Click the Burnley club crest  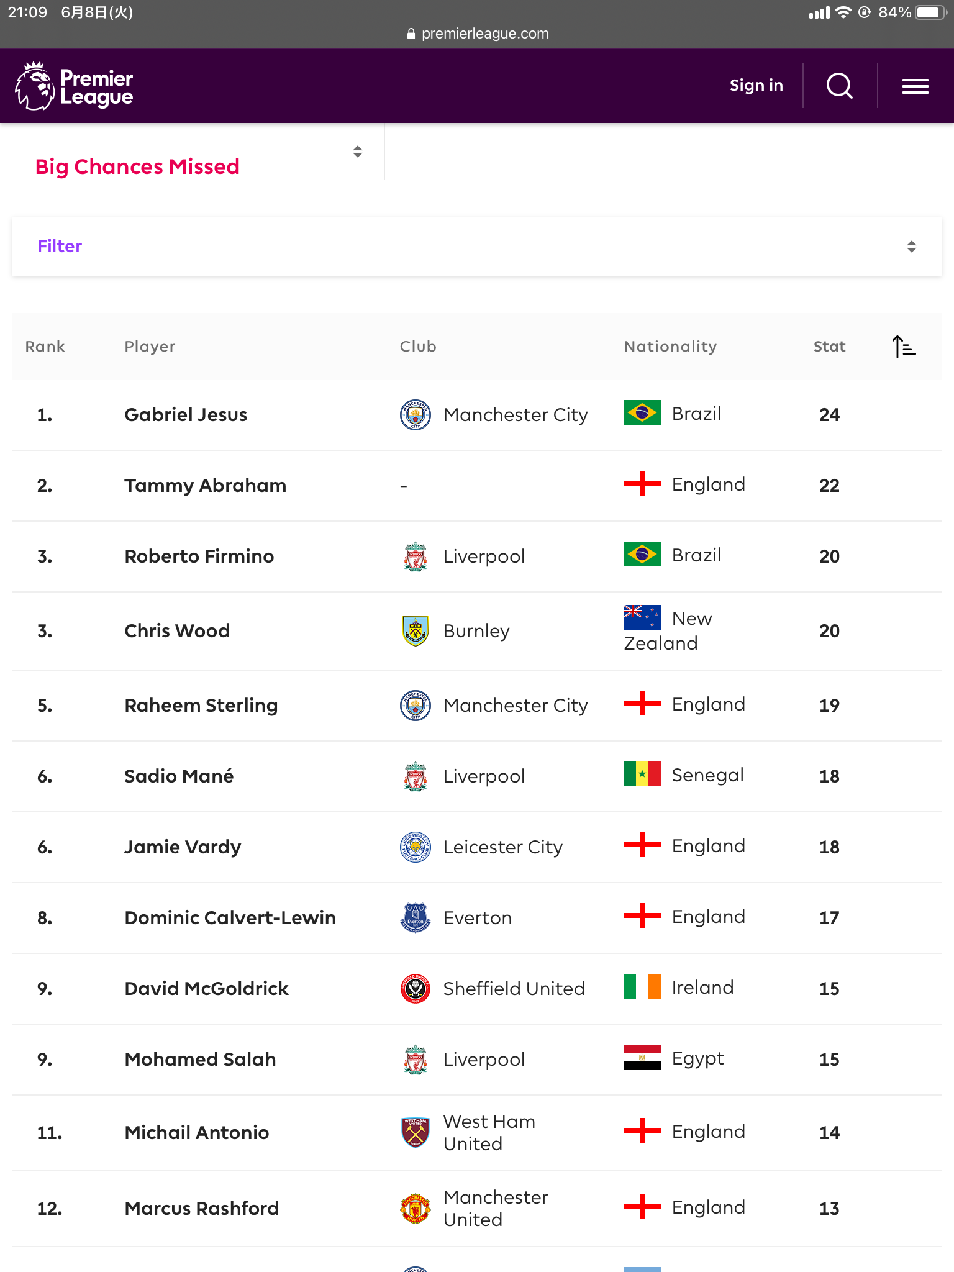(415, 631)
